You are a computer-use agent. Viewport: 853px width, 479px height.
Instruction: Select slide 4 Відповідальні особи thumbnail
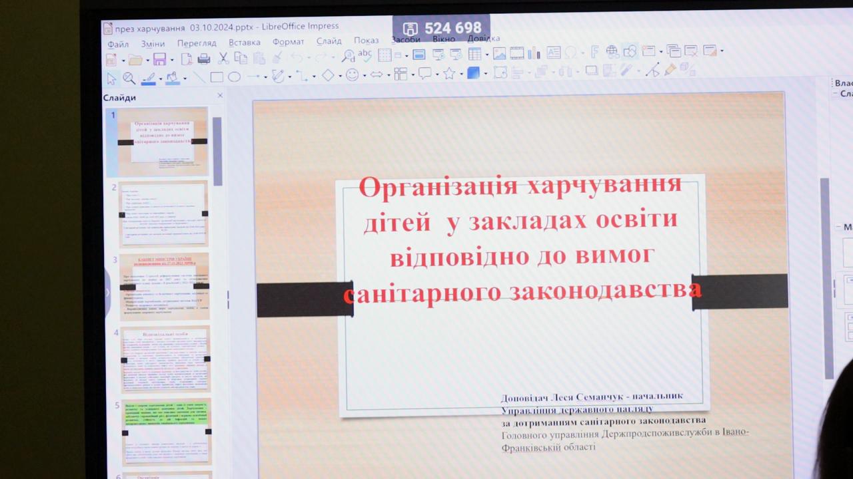pyautogui.click(x=165, y=359)
